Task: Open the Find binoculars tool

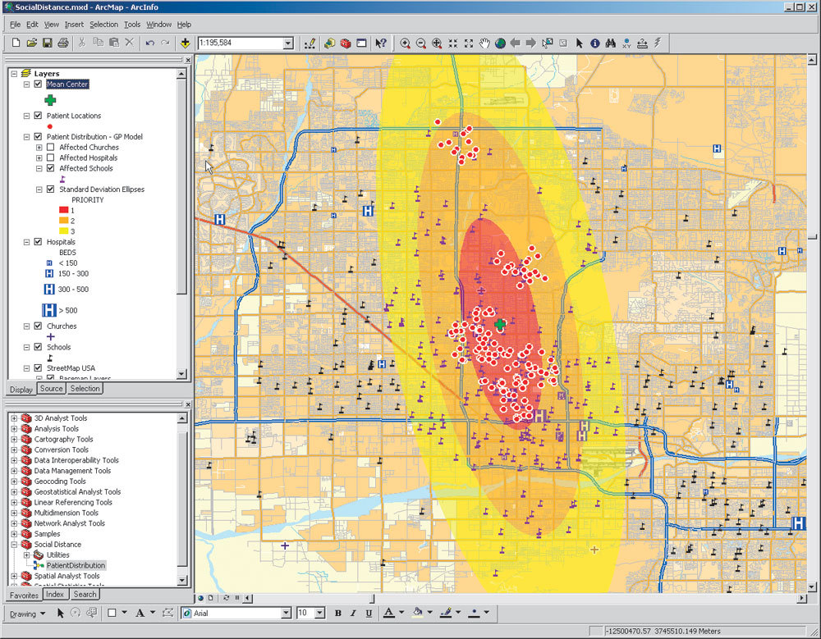Action: [x=611, y=43]
